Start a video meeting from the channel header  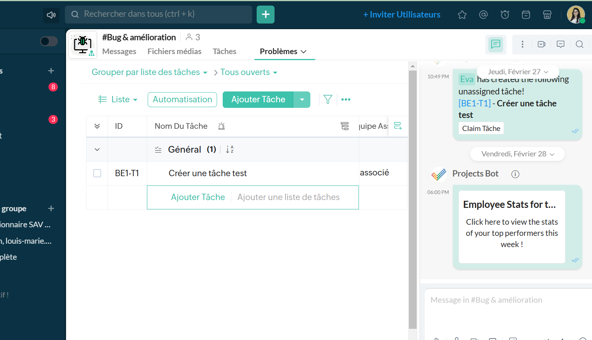point(542,44)
